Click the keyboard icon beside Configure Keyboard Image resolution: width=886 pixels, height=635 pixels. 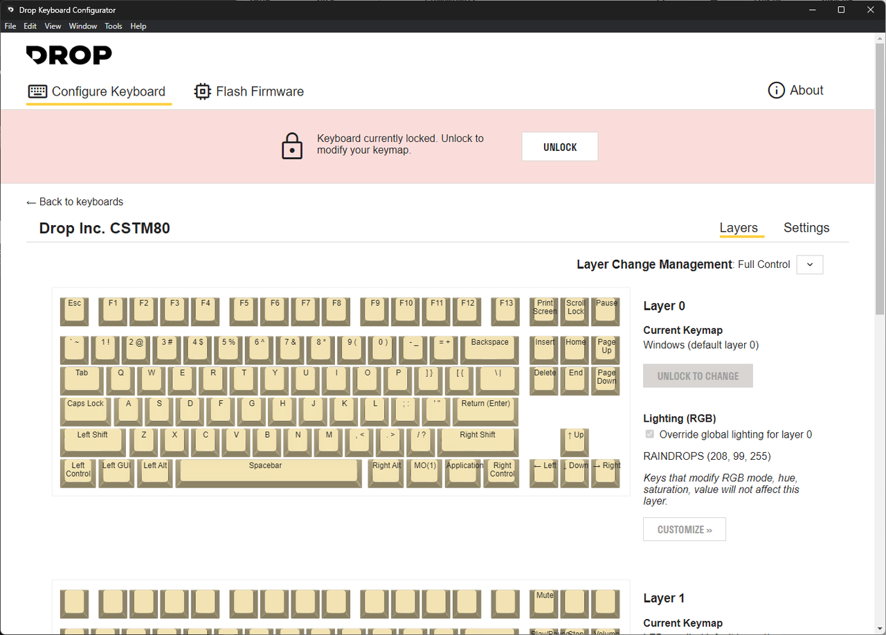point(37,91)
